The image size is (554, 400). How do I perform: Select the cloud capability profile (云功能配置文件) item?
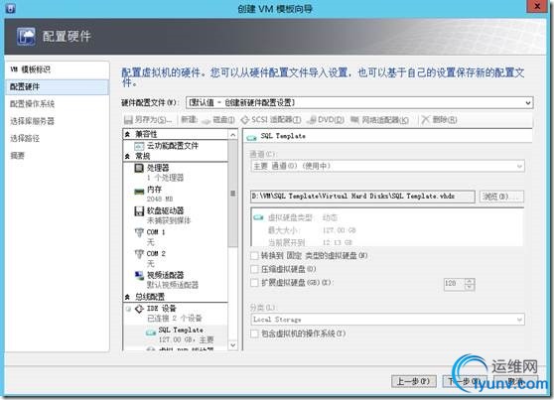[173, 146]
